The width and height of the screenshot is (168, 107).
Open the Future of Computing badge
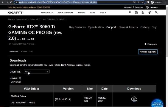[x=157, y=103]
